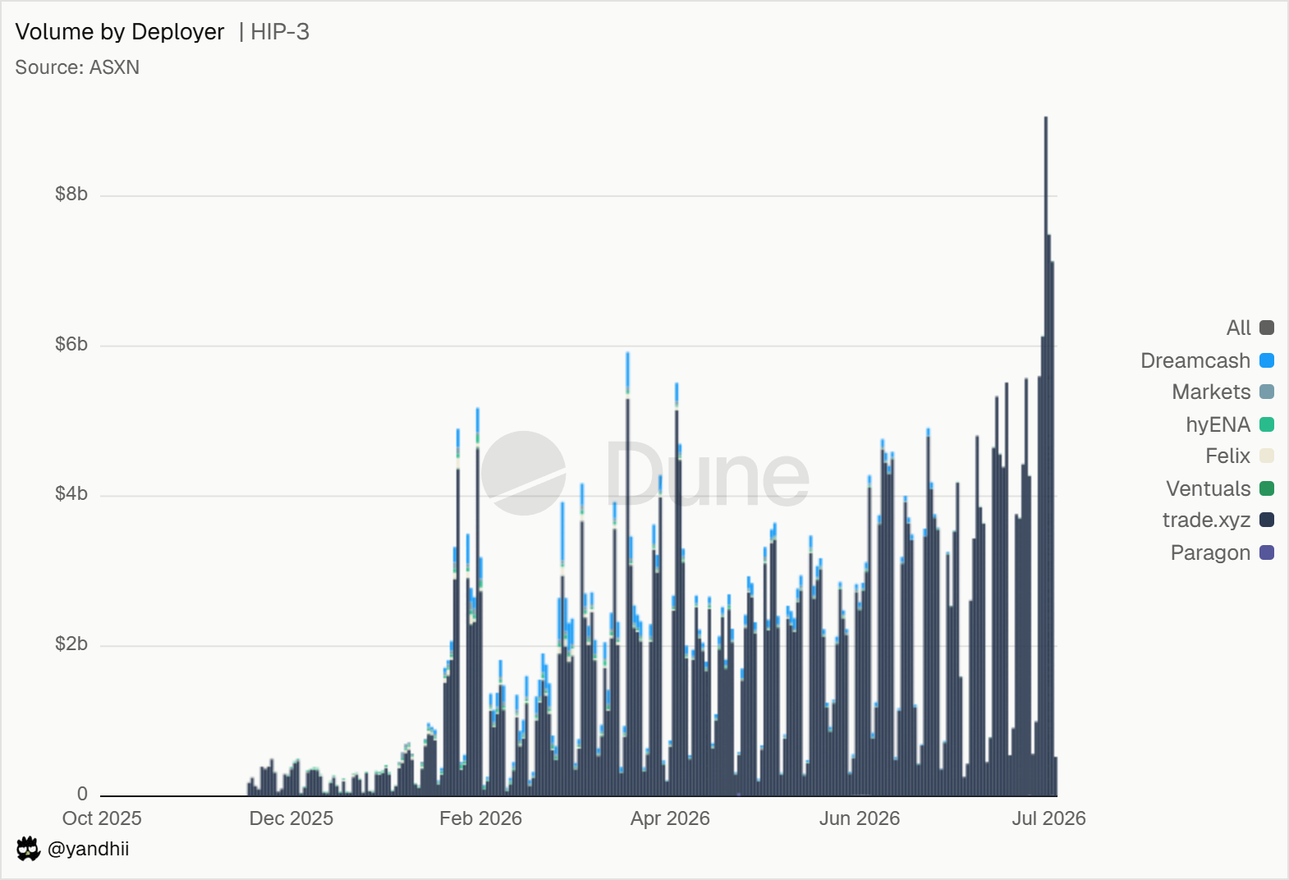Screen dimensions: 1289x880
Task: Click the Source: ASXN caption
Action: pyautogui.click(x=77, y=67)
